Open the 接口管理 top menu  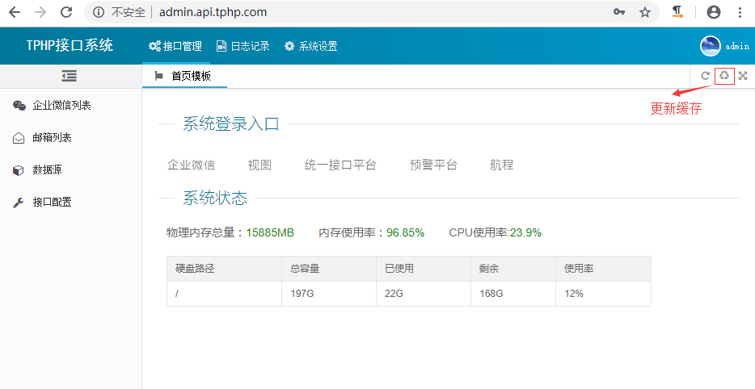click(x=175, y=46)
